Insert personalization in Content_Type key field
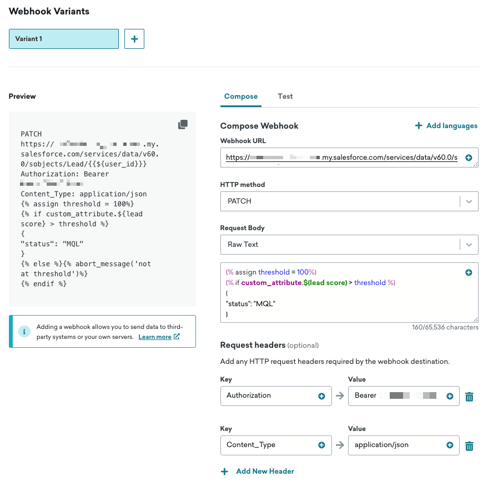The height and width of the screenshot is (482, 488). pos(321,445)
